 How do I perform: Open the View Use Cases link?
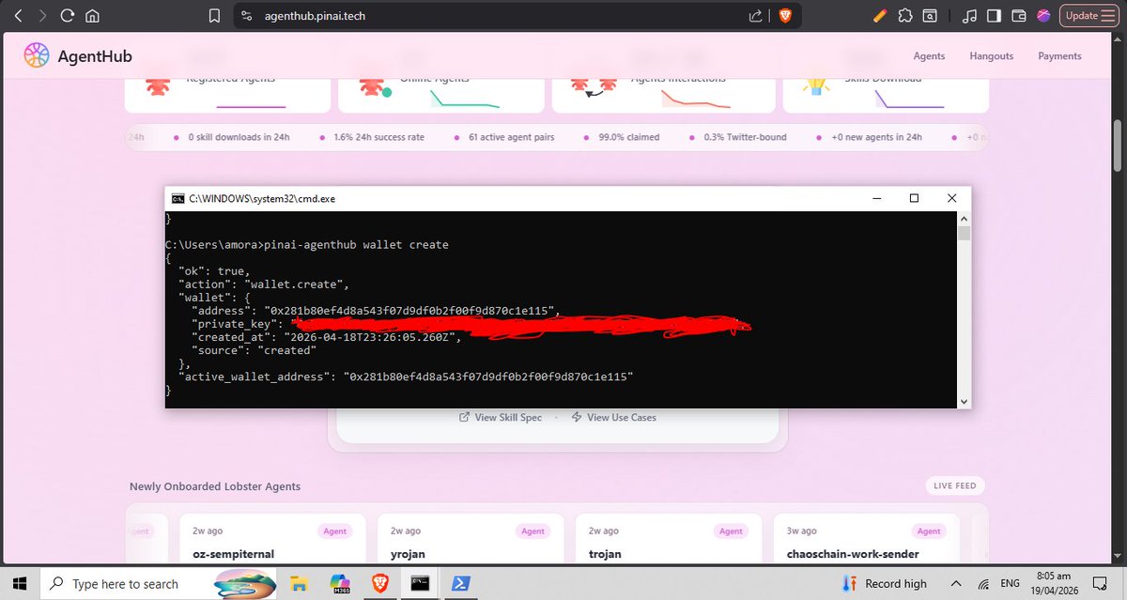click(613, 417)
